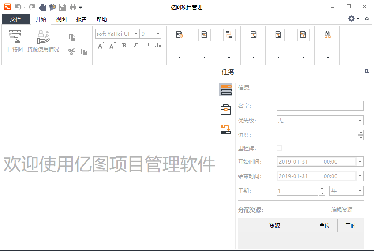
Task: Open 资源使用情况 resource usage view
Action: pos(43,41)
